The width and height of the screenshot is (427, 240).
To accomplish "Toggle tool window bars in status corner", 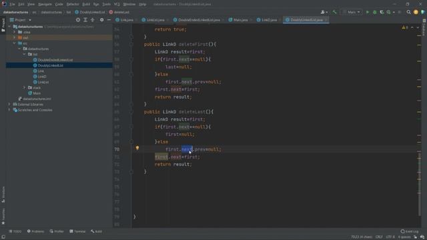I will coord(3,237).
